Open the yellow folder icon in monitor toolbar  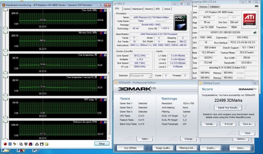coord(47,144)
